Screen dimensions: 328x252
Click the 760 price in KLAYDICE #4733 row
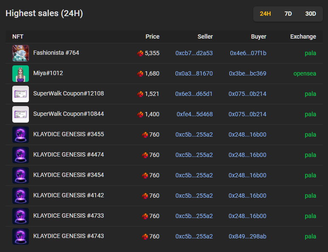tap(154, 216)
